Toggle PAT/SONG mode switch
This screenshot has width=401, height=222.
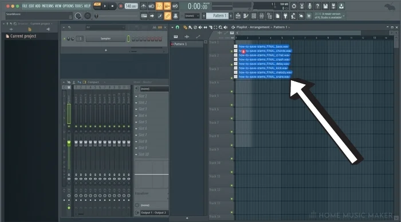click(97, 6)
